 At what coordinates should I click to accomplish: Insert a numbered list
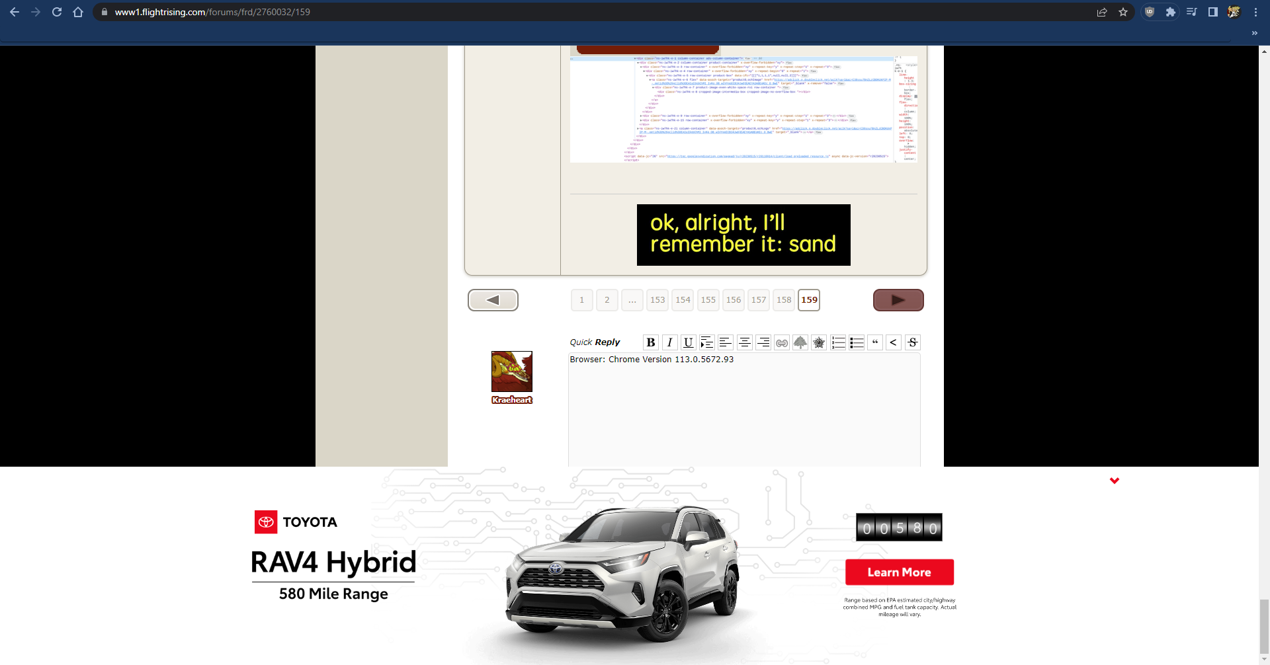(x=838, y=342)
